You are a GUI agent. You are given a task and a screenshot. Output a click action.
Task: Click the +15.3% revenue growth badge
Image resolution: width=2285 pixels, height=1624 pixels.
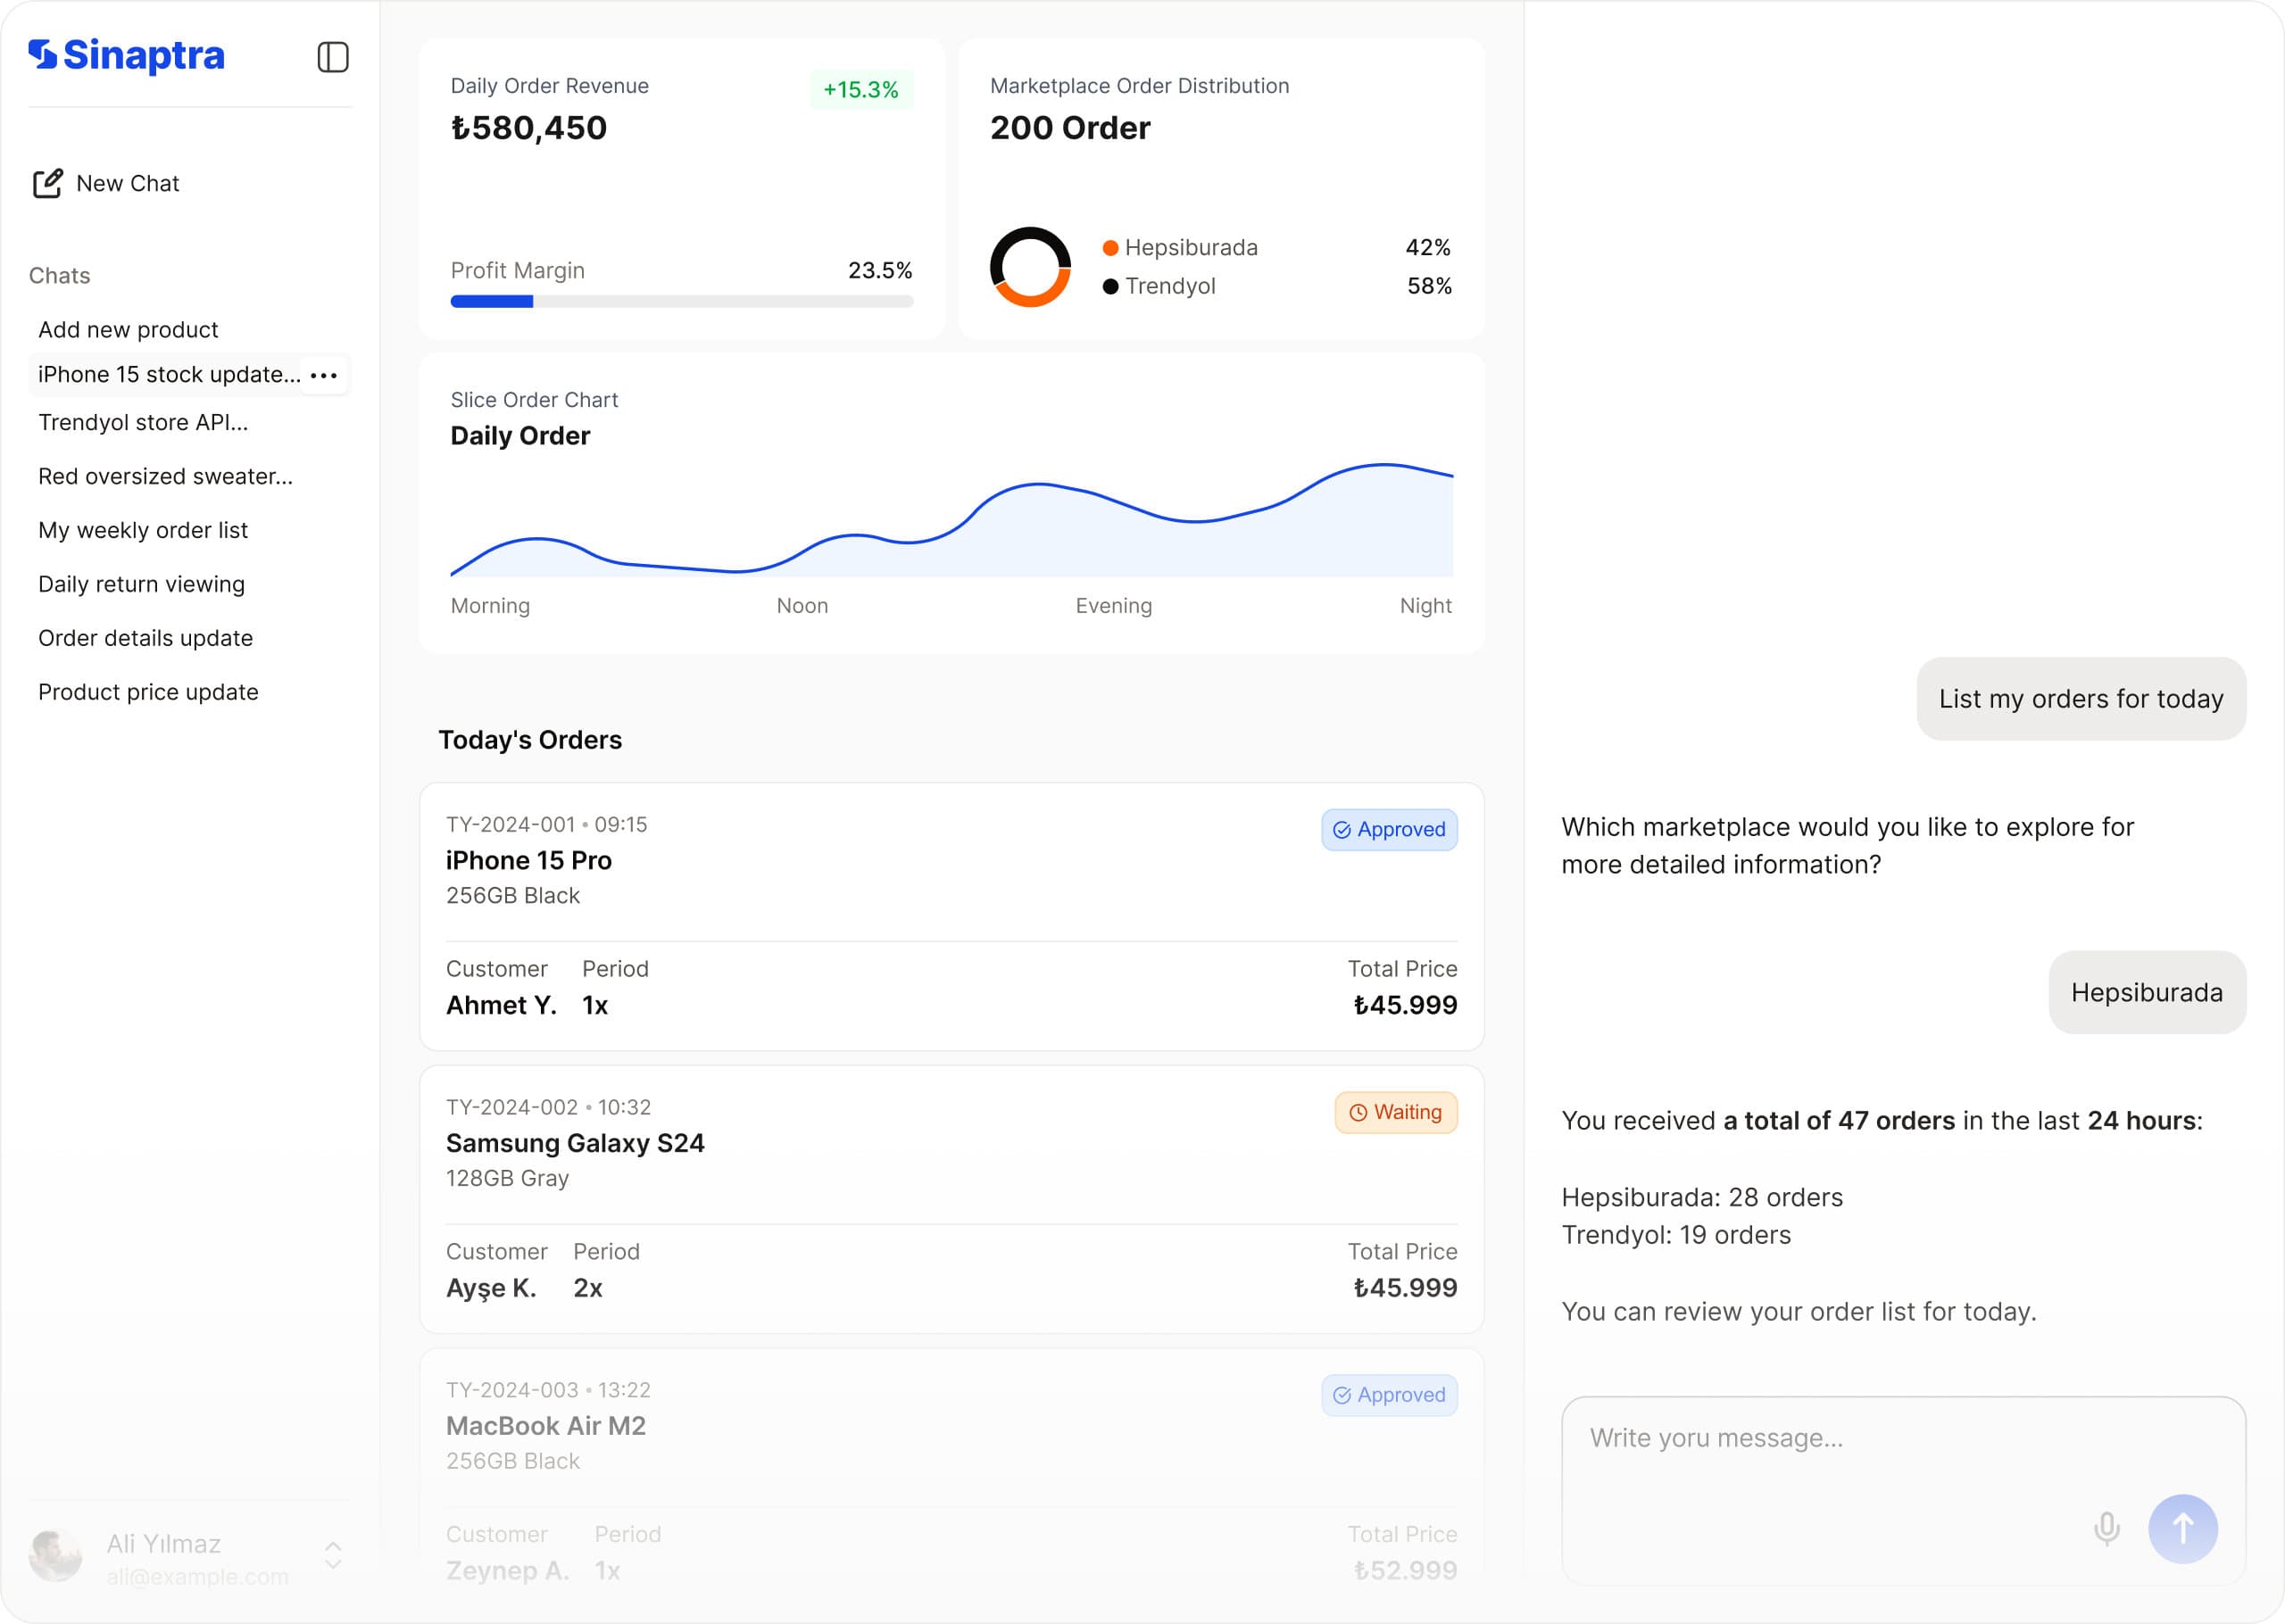coord(861,90)
